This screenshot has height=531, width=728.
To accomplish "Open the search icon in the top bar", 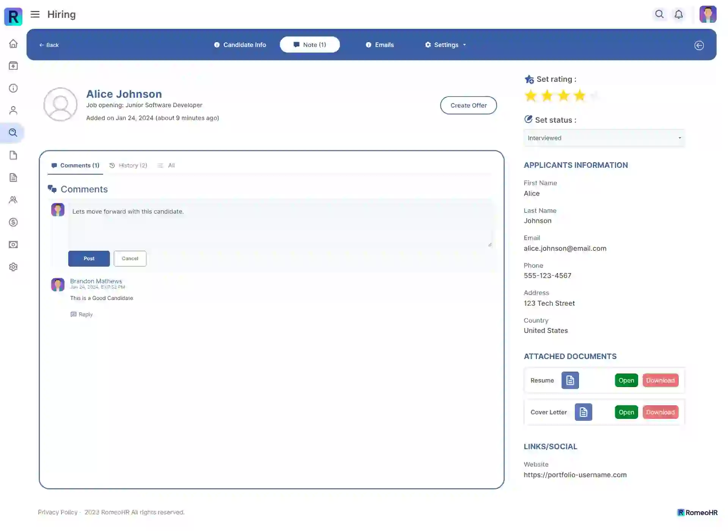I will click(x=659, y=14).
